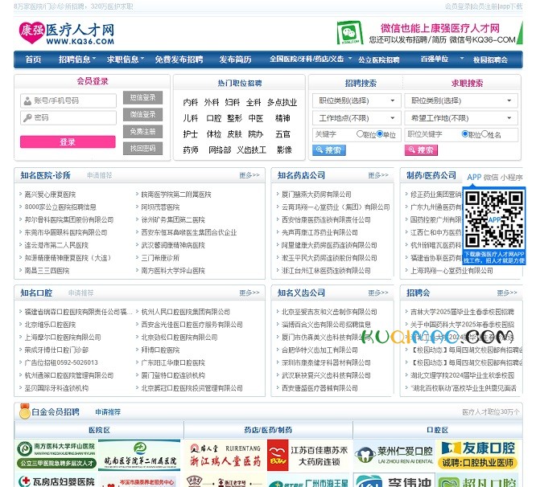Click 短信登录 button

coord(142,97)
